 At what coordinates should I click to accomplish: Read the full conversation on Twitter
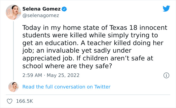pos(66,87)
